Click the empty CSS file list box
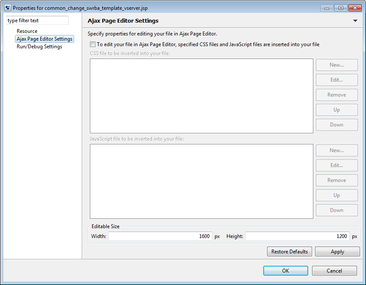This screenshot has height=285, width=366. coord(202,96)
